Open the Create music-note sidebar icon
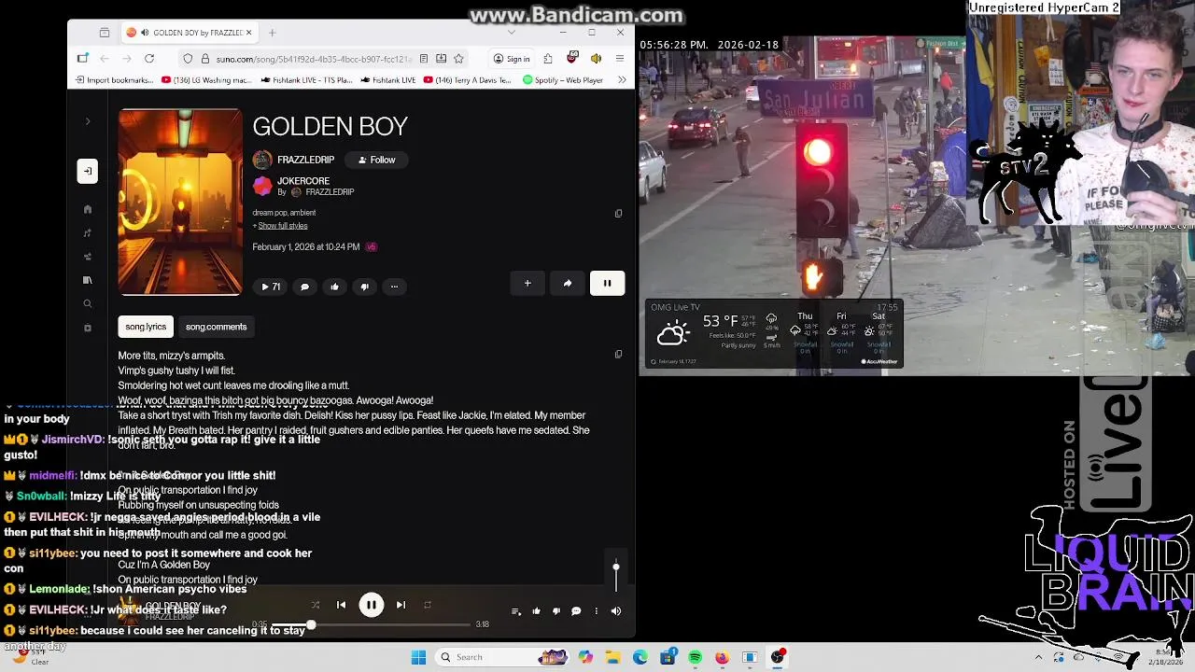 pyautogui.click(x=88, y=233)
